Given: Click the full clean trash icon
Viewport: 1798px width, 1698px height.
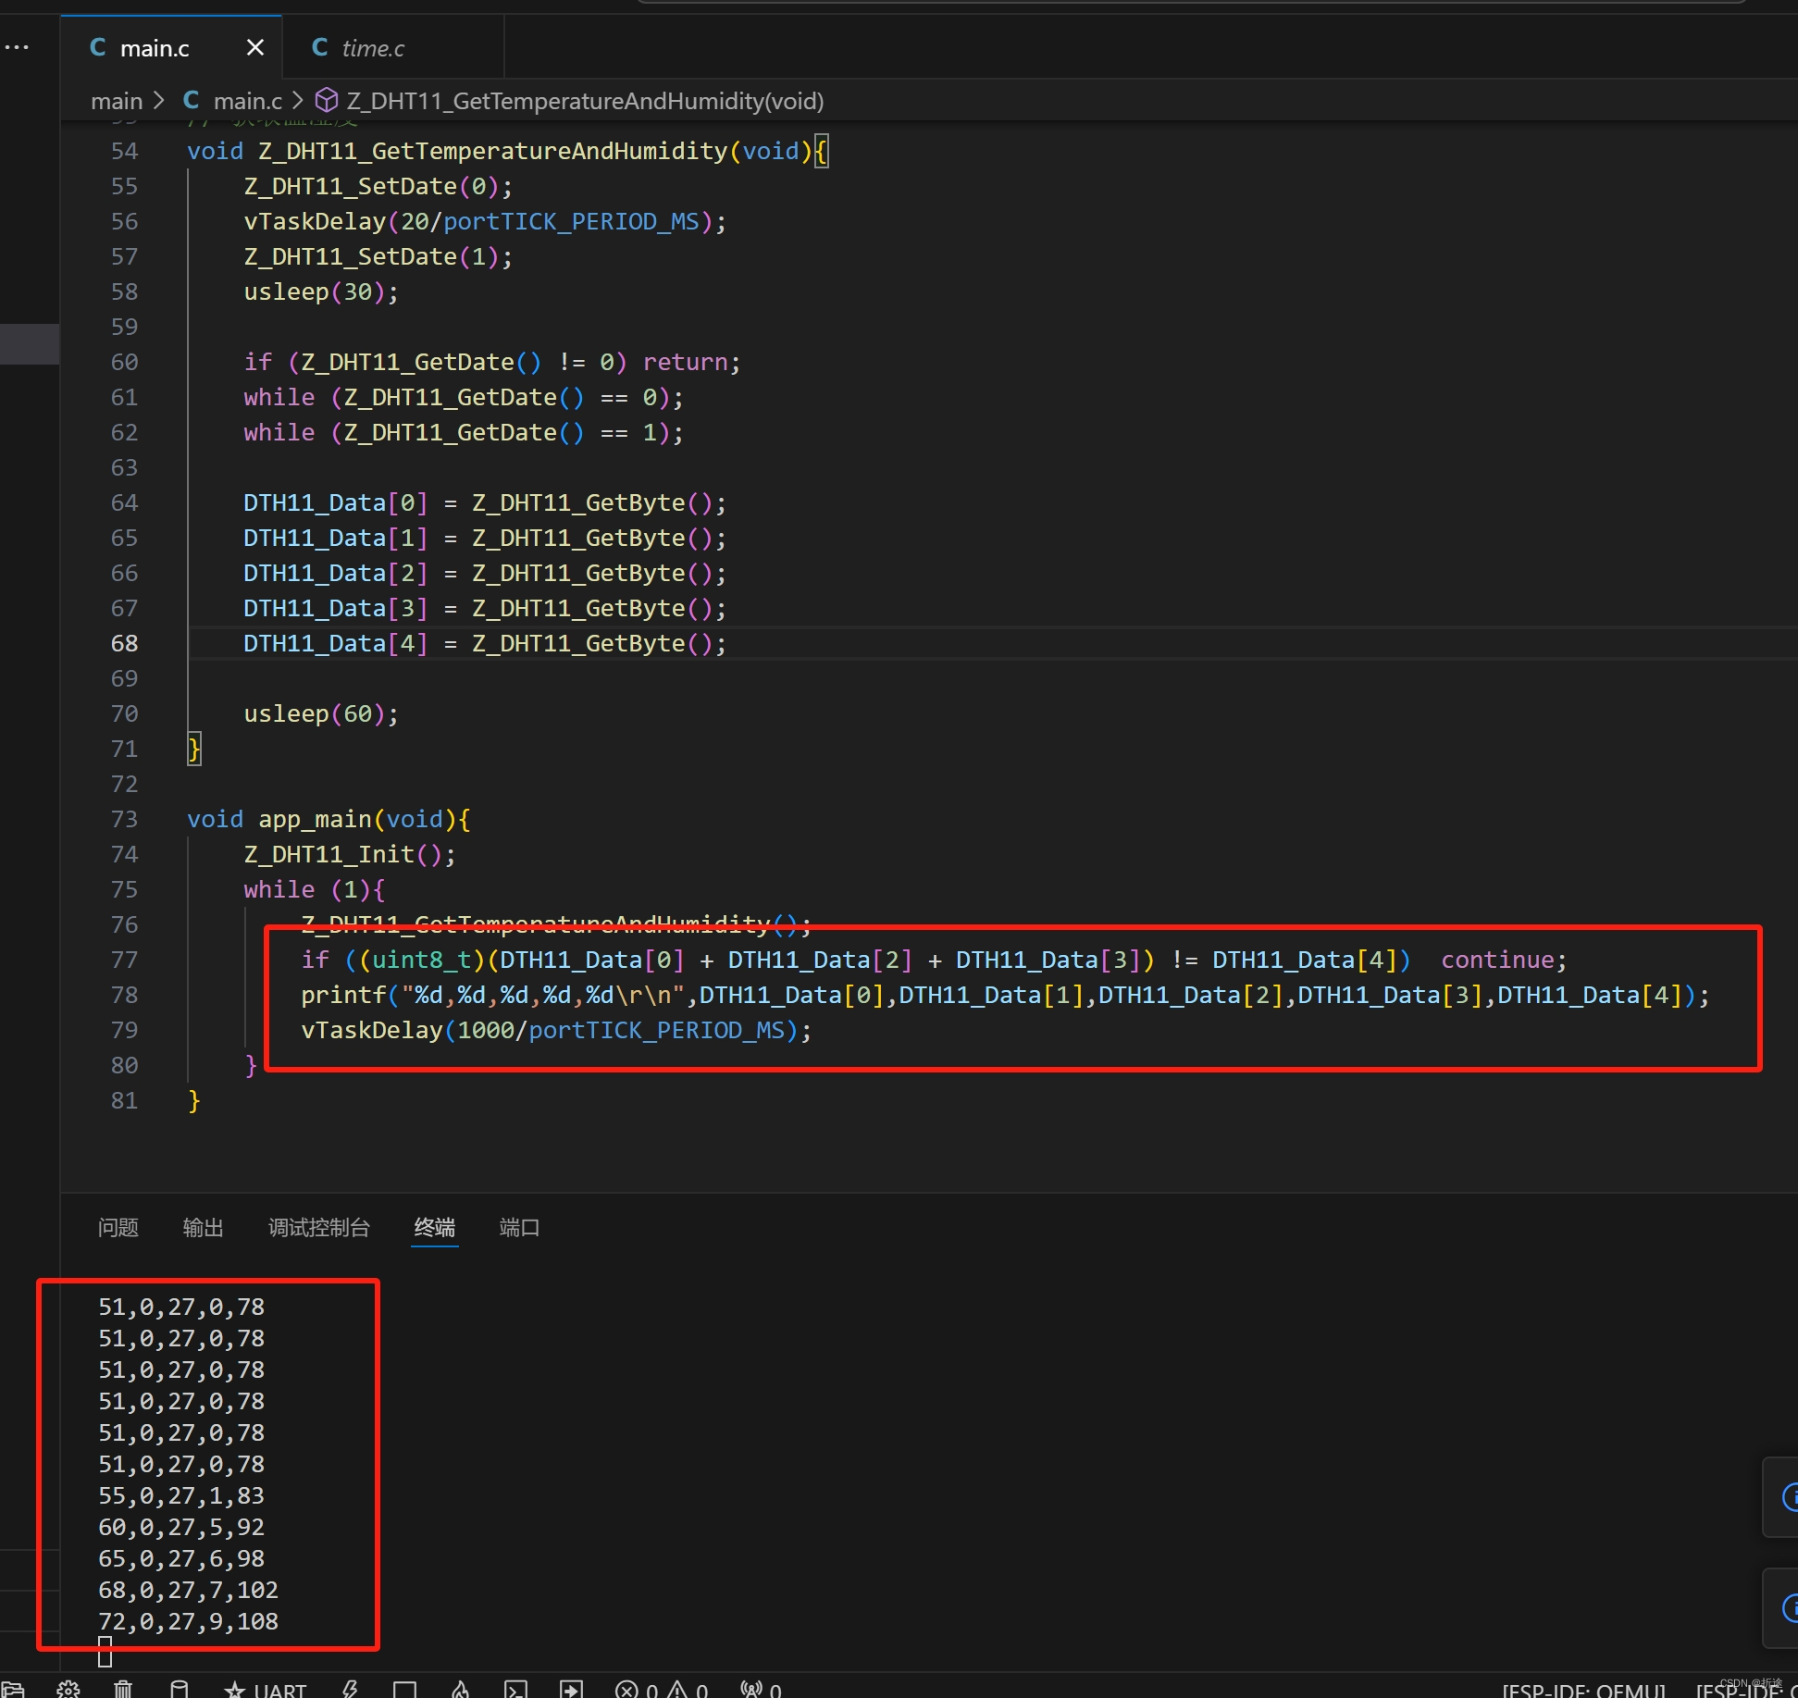Looking at the screenshot, I should click(x=123, y=1689).
